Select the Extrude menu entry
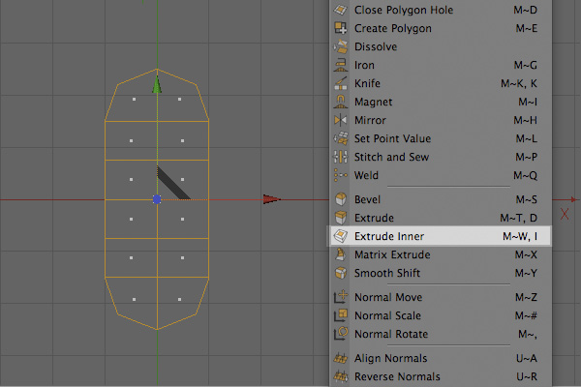Screen dimensions: 581x387 click(441, 218)
